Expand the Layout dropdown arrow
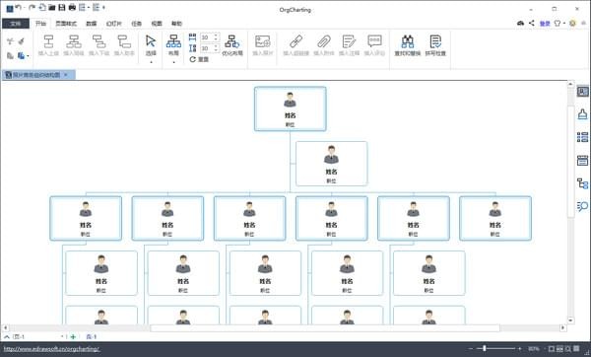 (173, 62)
